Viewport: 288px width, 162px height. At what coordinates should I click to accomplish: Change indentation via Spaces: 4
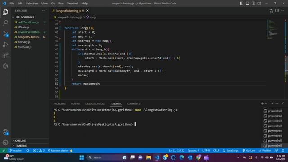click(193, 151)
